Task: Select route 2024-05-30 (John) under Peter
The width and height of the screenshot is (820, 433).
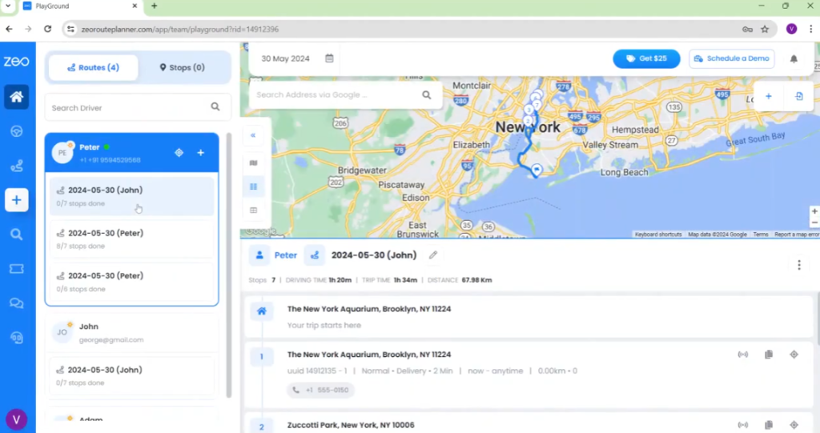Action: 132,196
